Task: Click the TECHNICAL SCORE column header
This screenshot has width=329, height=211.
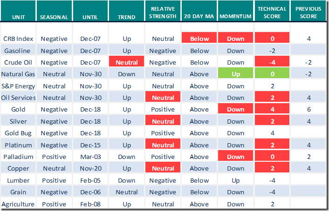Action: tap(272, 13)
